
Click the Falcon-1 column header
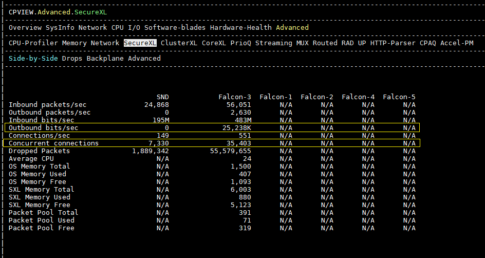276,97
